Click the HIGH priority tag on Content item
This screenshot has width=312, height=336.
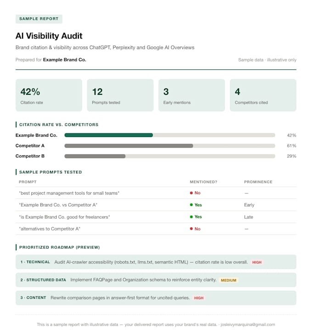[x=199, y=298]
